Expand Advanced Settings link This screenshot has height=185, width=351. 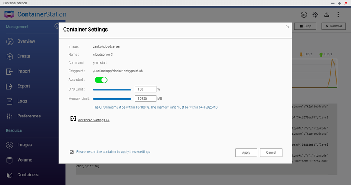point(94,120)
